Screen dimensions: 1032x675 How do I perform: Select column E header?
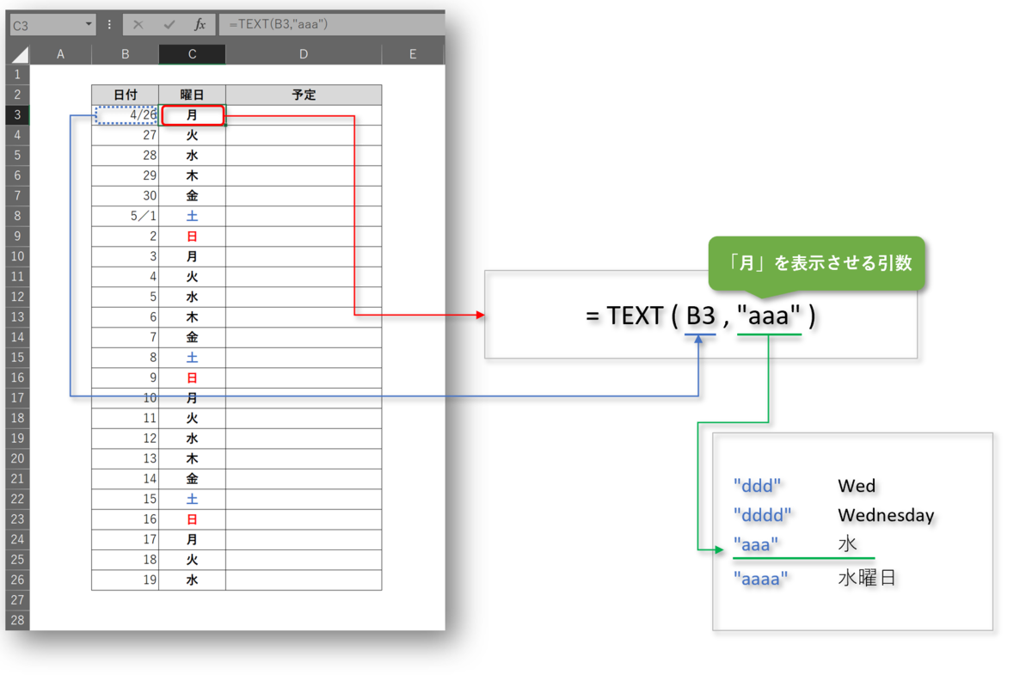click(413, 54)
